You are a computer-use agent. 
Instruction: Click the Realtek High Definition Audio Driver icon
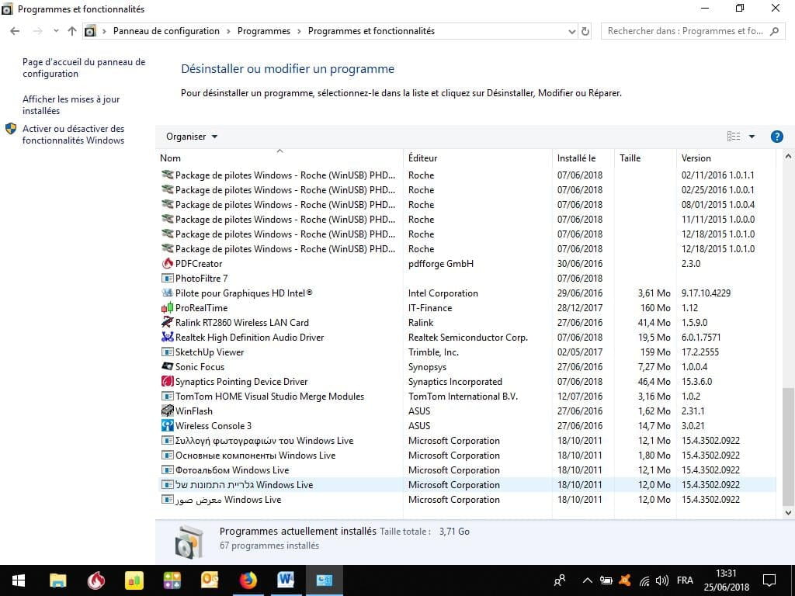point(168,337)
